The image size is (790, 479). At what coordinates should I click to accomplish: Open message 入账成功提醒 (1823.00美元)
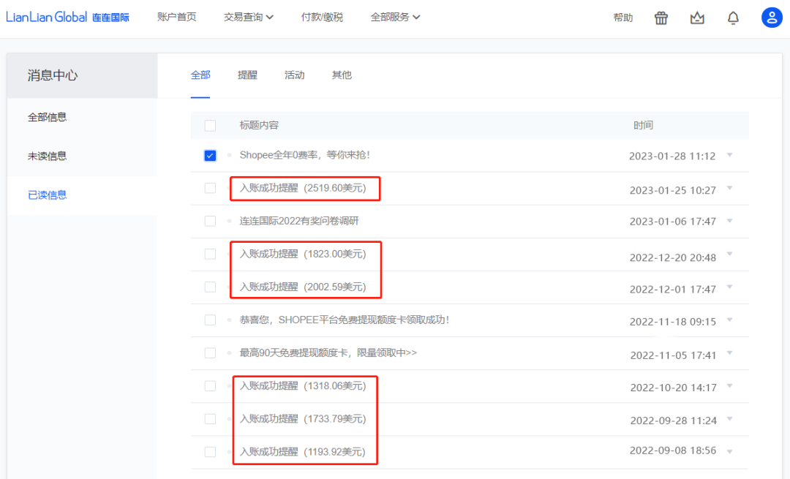pyautogui.click(x=303, y=254)
